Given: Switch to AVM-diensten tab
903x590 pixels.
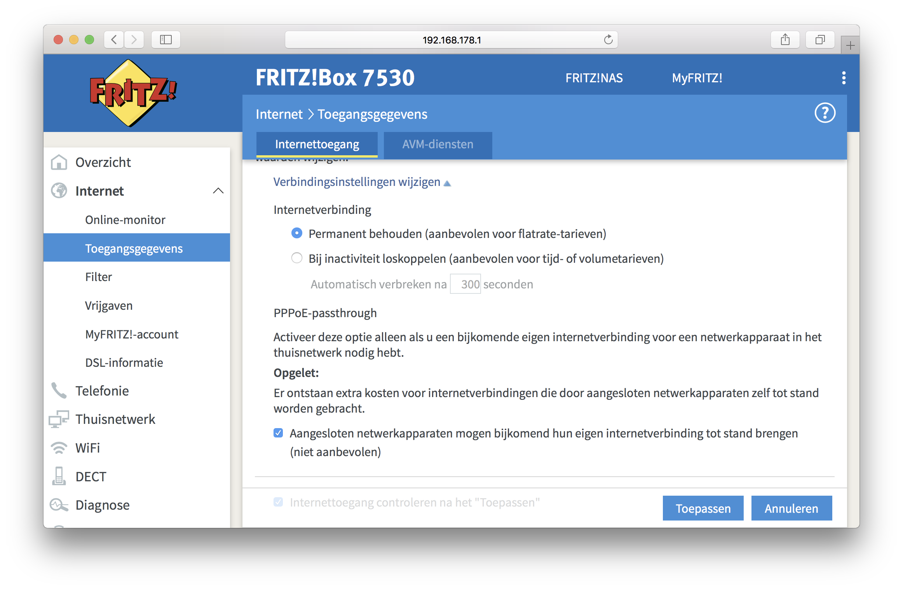Looking at the screenshot, I should point(438,144).
